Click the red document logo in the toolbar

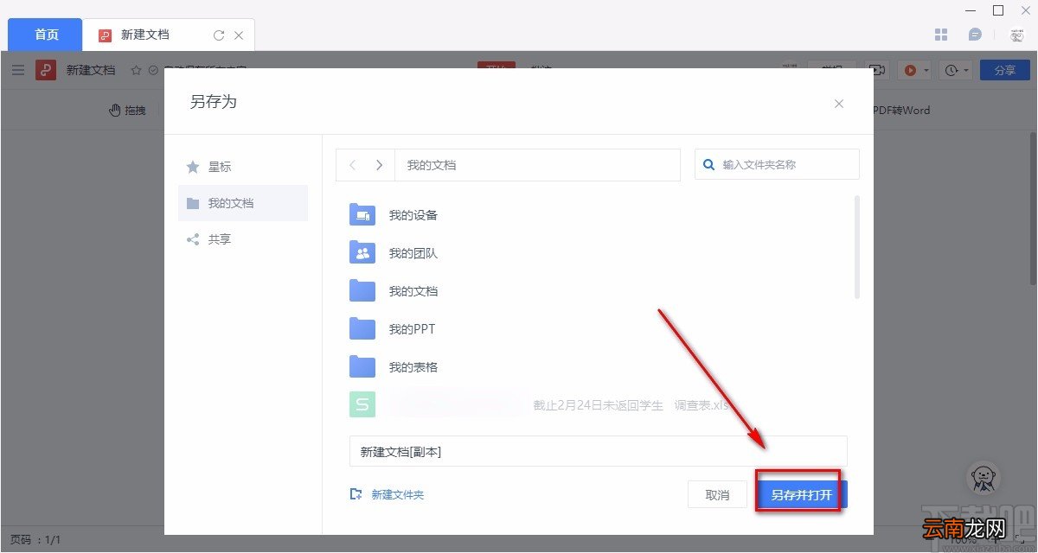[46, 70]
